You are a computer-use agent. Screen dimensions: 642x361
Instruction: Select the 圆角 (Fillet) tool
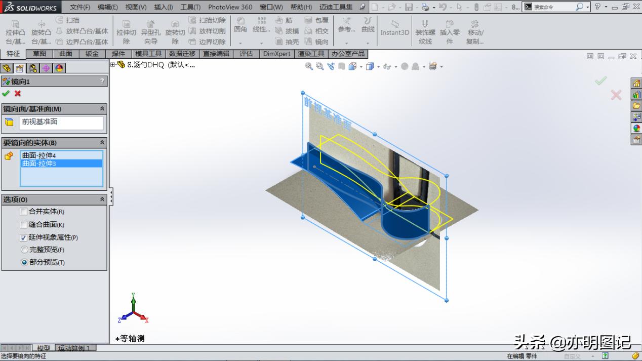[240, 28]
